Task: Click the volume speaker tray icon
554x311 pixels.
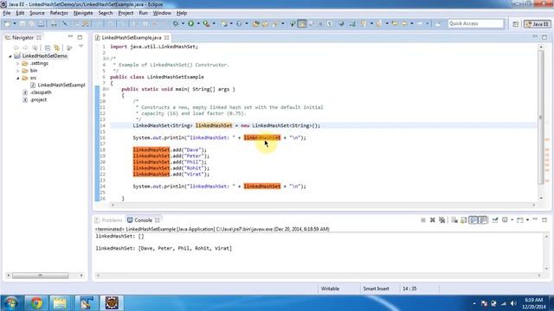Action: pos(512,303)
